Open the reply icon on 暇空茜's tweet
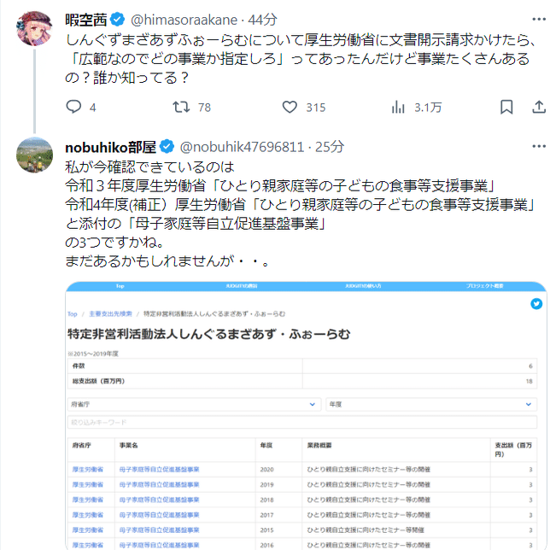This screenshot has height=550, width=550. pyautogui.click(x=73, y=107)
